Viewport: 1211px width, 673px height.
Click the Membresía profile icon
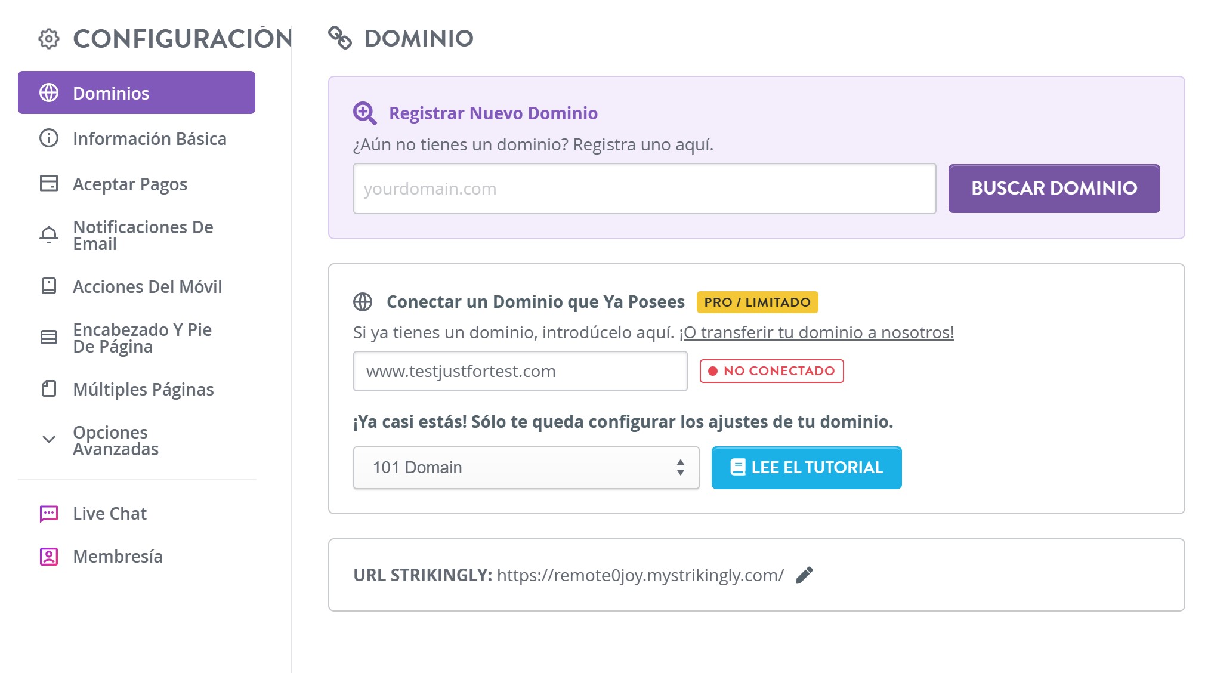click(48, 556)
